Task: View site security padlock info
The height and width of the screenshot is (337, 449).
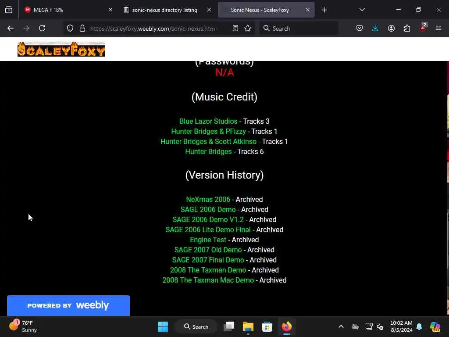Action: tap(82, 29)
